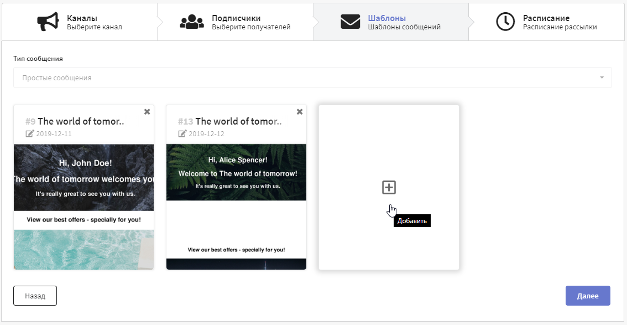Remove template #13 with its X icon

(x=300, y=112)
